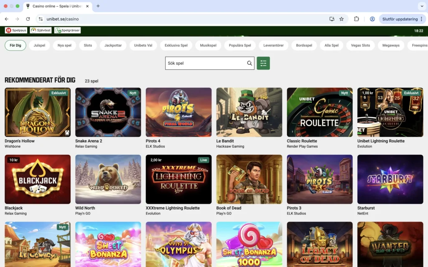Open a new browser tab with the plus
Screen dimensions: 428x267
(x=98, y=6)
